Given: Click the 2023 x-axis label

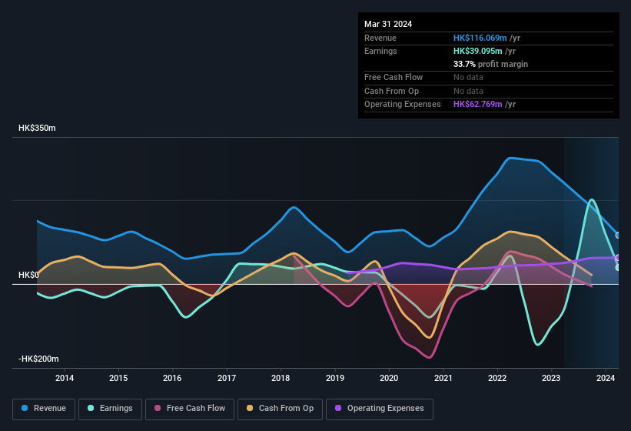Looking at the screenshot, I should pyautogui.click(x=551, y=378).
